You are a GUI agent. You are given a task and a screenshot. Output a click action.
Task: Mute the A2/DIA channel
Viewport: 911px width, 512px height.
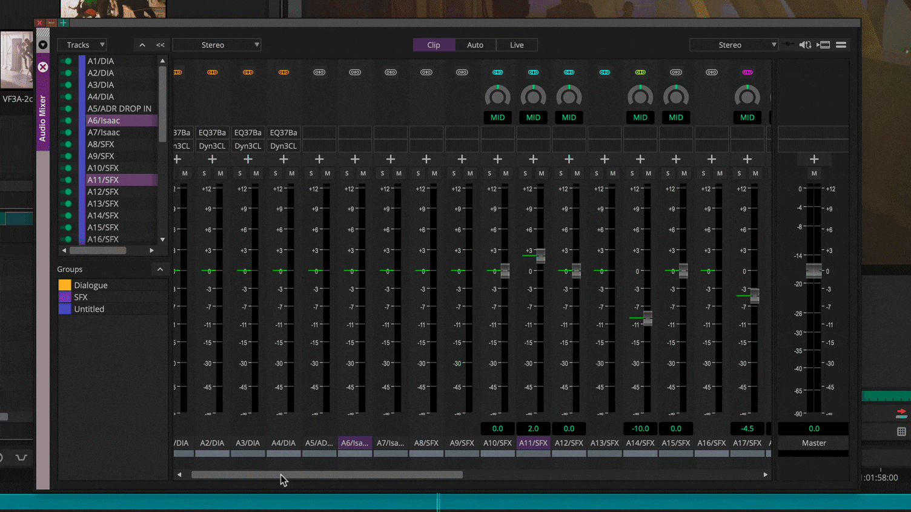click(x=220, y=174)
